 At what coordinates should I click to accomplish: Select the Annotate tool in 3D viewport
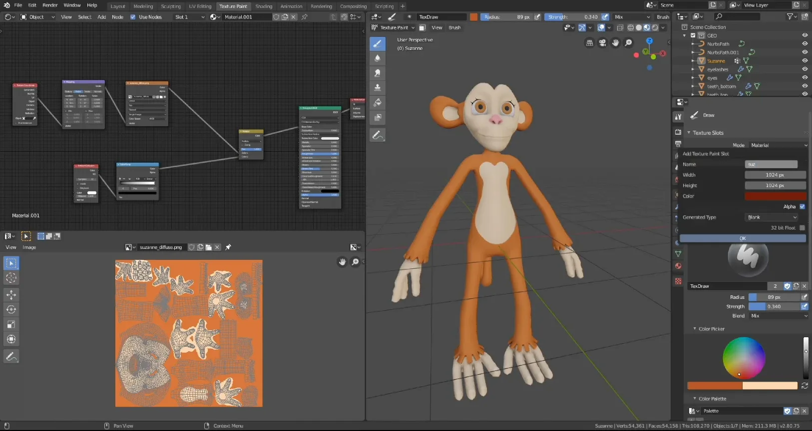coord(378,135)
